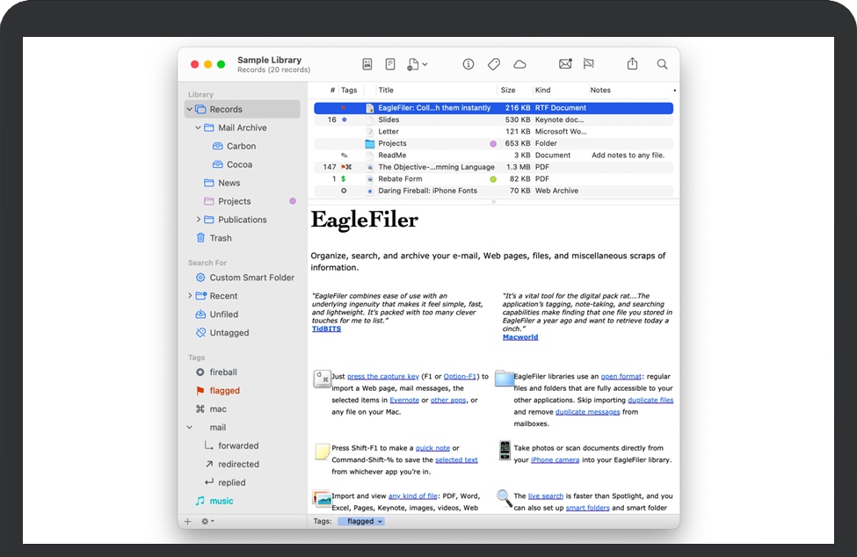Click the crossed-out flag toolbar icon

coord(589,64)
